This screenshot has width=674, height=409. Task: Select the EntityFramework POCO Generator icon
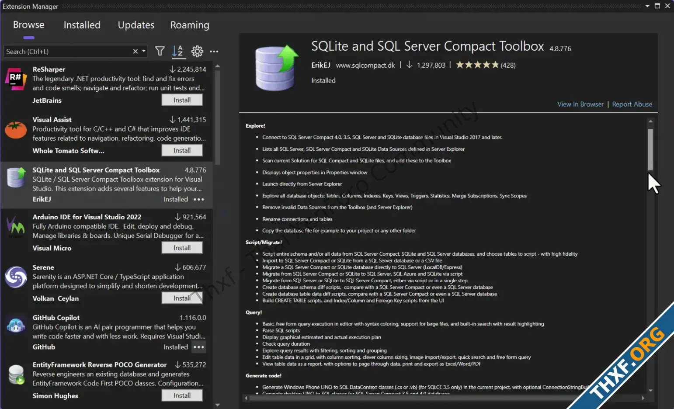(16, 374)
